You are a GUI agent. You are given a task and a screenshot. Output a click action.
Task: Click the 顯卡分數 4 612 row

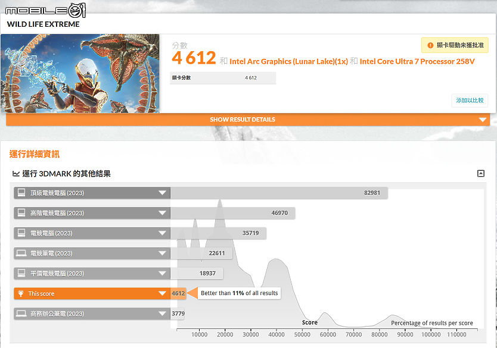[223, 78]
